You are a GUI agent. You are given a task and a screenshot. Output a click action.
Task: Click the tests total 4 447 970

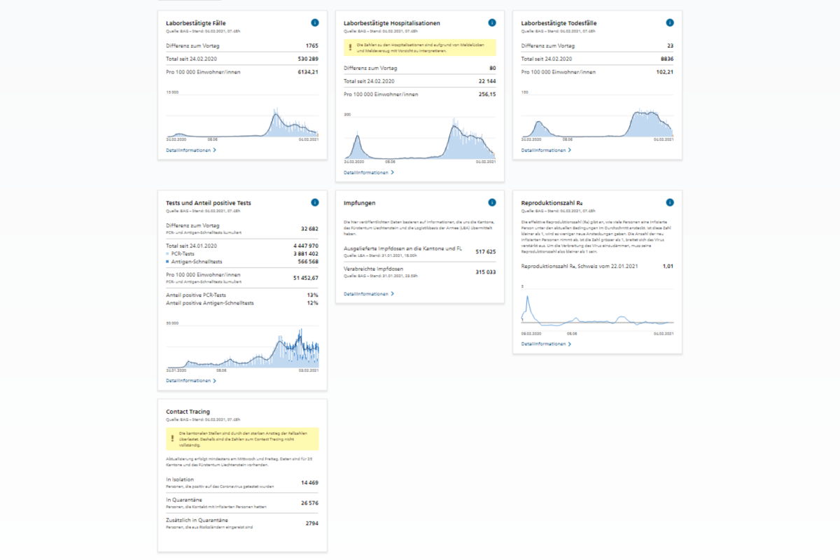pos(305,246)
